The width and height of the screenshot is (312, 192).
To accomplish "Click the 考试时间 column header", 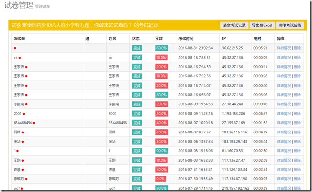I will (186, 39).
